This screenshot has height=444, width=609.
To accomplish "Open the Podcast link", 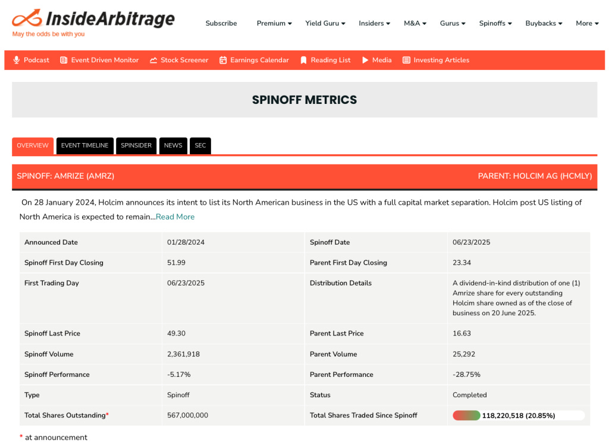I will tap(36, 60).
